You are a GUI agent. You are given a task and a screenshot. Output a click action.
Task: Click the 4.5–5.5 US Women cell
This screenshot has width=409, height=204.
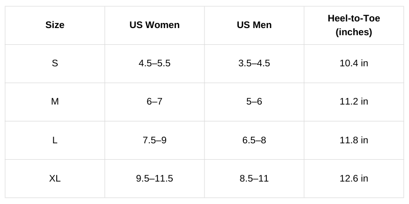[154, 63]
